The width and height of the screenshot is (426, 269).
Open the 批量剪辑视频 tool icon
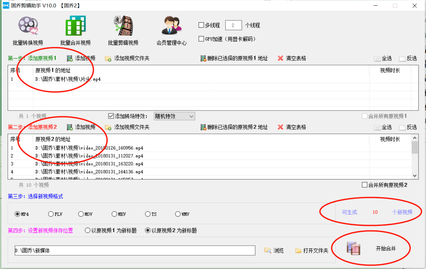click(123, 26)
